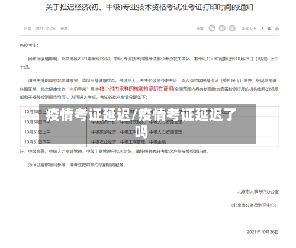Set font size to 大 (large)
296x248 pixels.
point(262,29)
